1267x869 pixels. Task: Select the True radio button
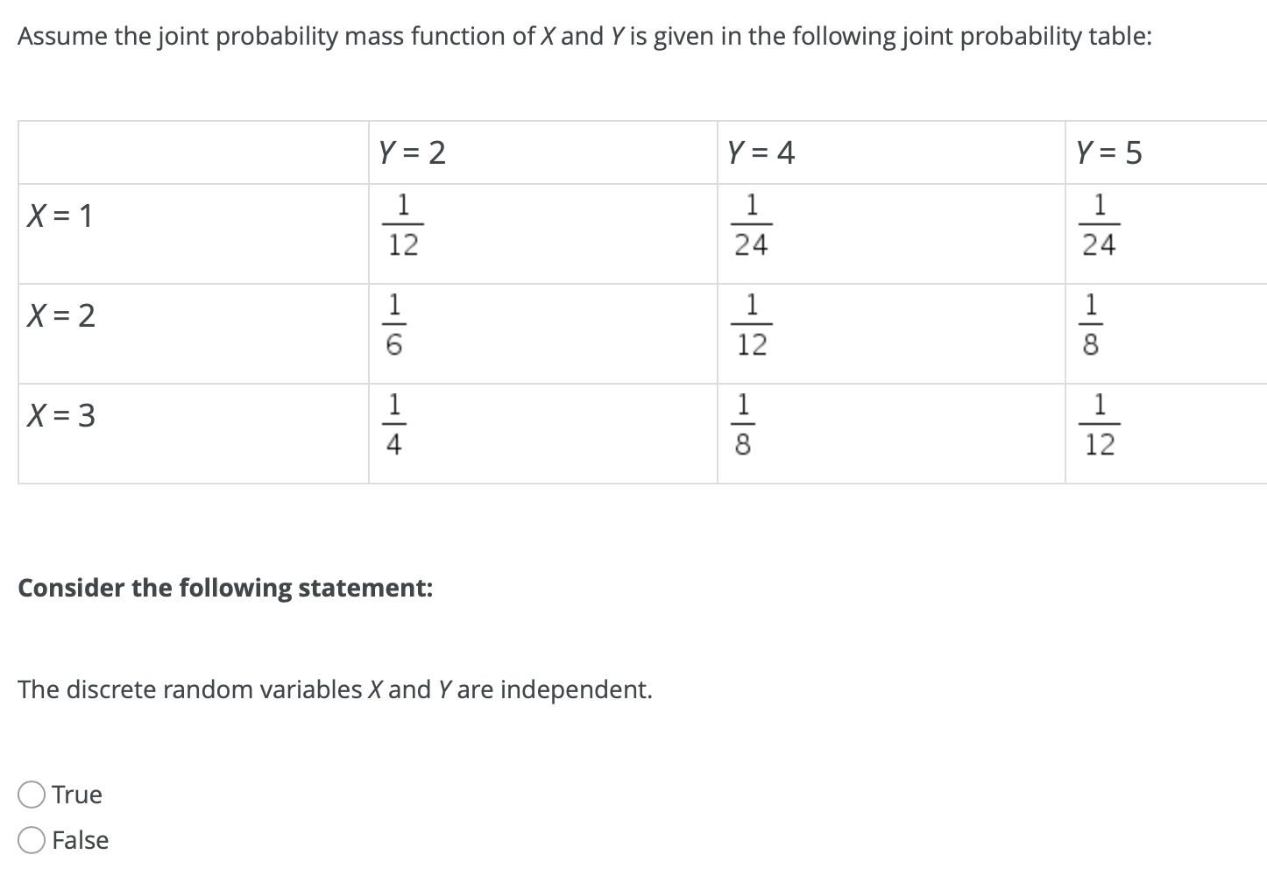(31, 795)
